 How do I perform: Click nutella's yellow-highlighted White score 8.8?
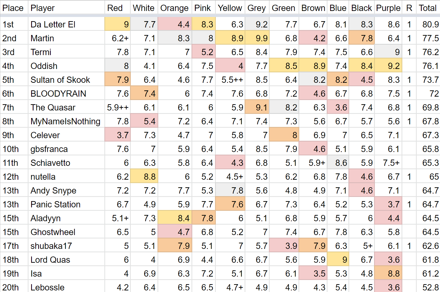tap(144, 177)
